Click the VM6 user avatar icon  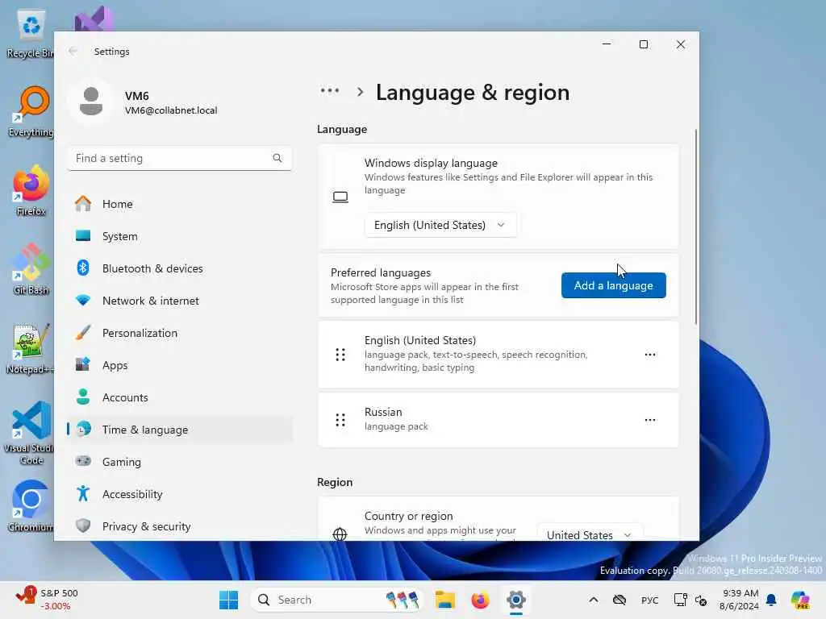90,102
